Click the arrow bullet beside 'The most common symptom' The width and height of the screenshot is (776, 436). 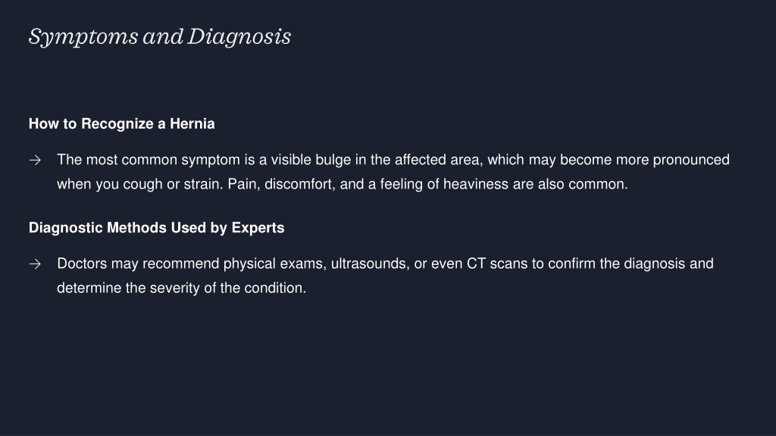tap(35, 160)
